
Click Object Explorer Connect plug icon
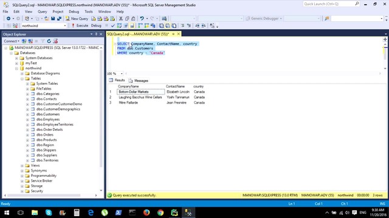click(24, 41)
